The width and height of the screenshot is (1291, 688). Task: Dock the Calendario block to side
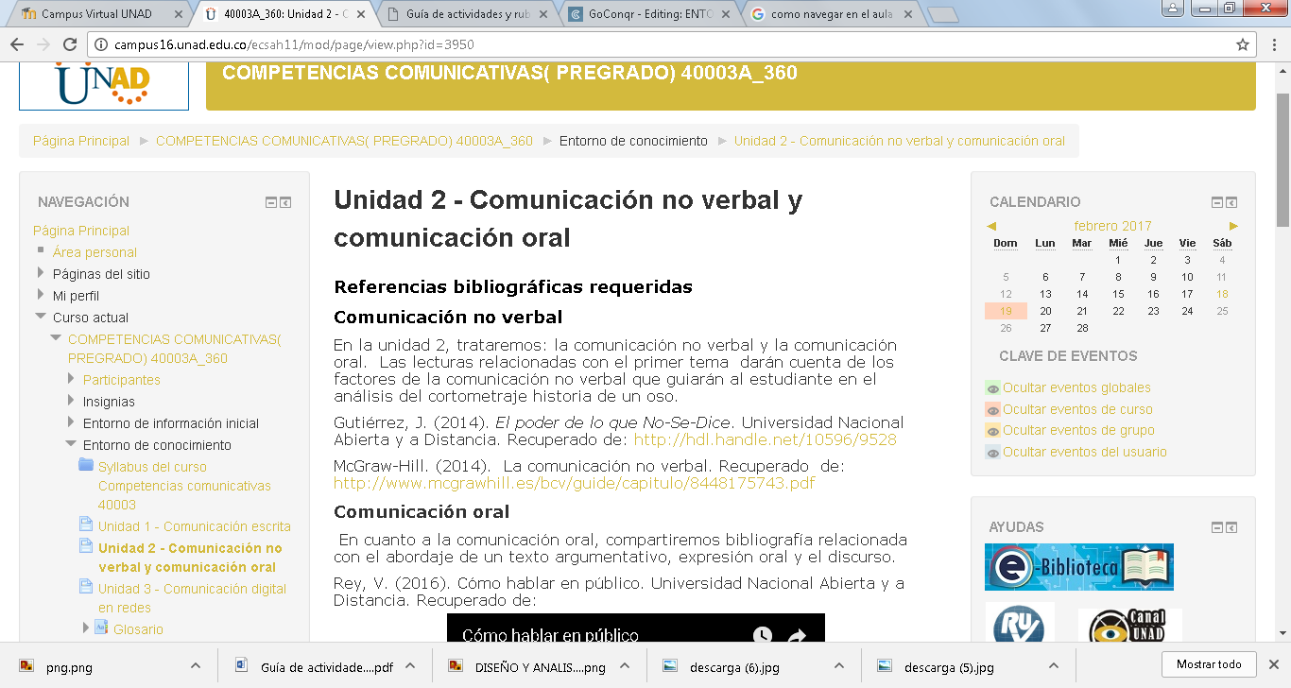[1231, 202]
